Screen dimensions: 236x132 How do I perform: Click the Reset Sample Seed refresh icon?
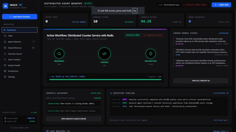12,128
